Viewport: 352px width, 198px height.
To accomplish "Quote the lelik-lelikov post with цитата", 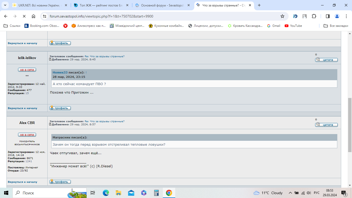I will tap(326, 60).
